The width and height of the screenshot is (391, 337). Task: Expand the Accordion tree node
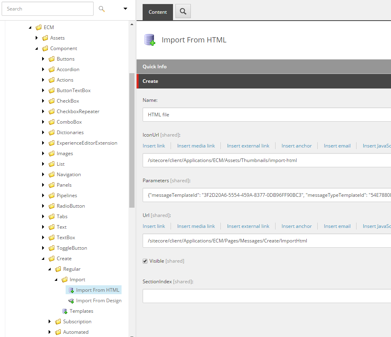[x=43, y=70]
